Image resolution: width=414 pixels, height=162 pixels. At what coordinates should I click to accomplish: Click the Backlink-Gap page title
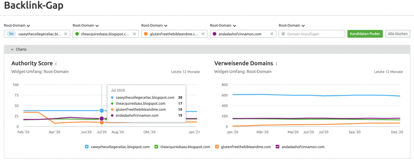(34, 6)
